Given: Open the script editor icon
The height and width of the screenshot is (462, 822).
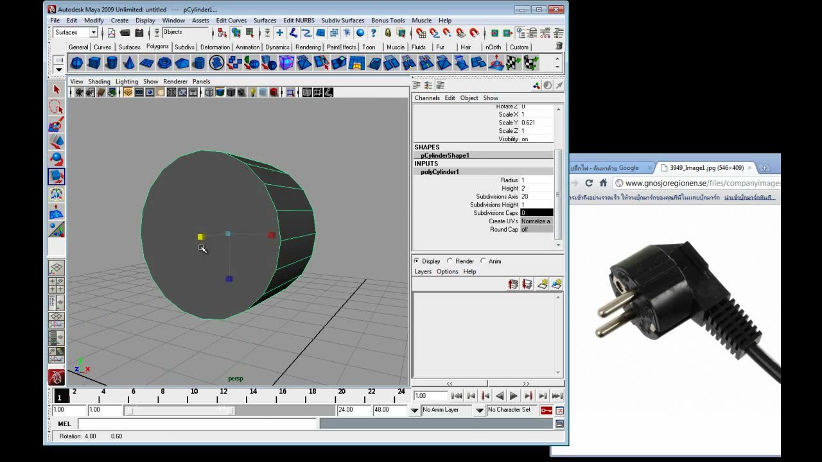Looking at the screenshot, I should pyautogui.click(x=559, y=424).
